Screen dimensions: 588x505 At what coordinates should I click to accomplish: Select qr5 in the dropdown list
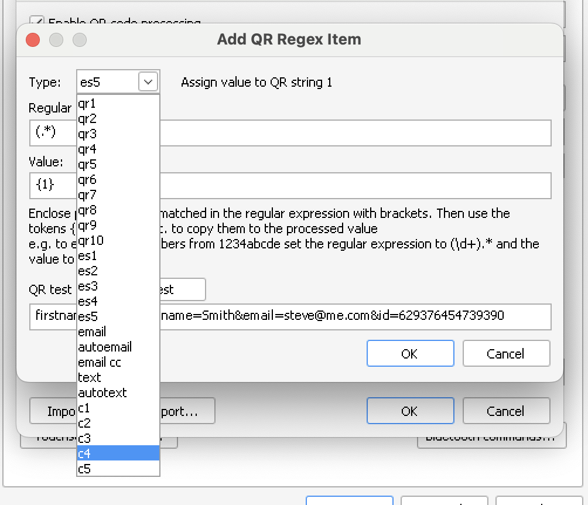[87, 165]
